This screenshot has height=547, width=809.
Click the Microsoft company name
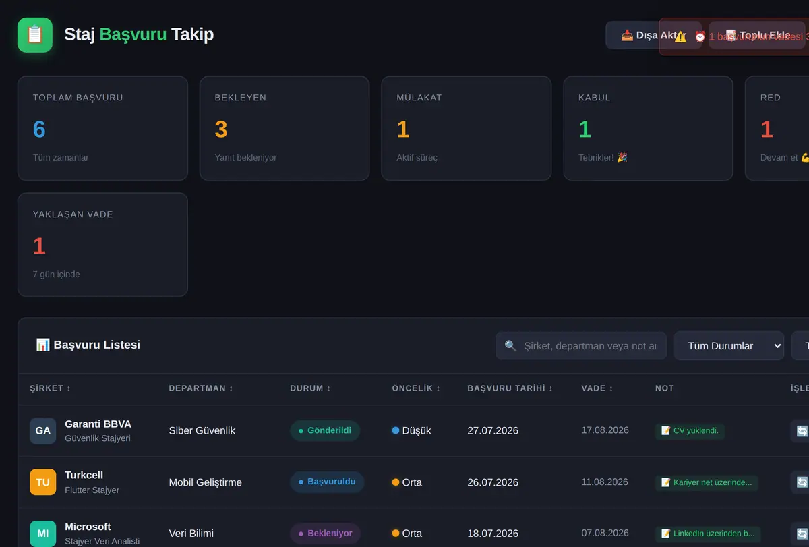pos(88,527)
